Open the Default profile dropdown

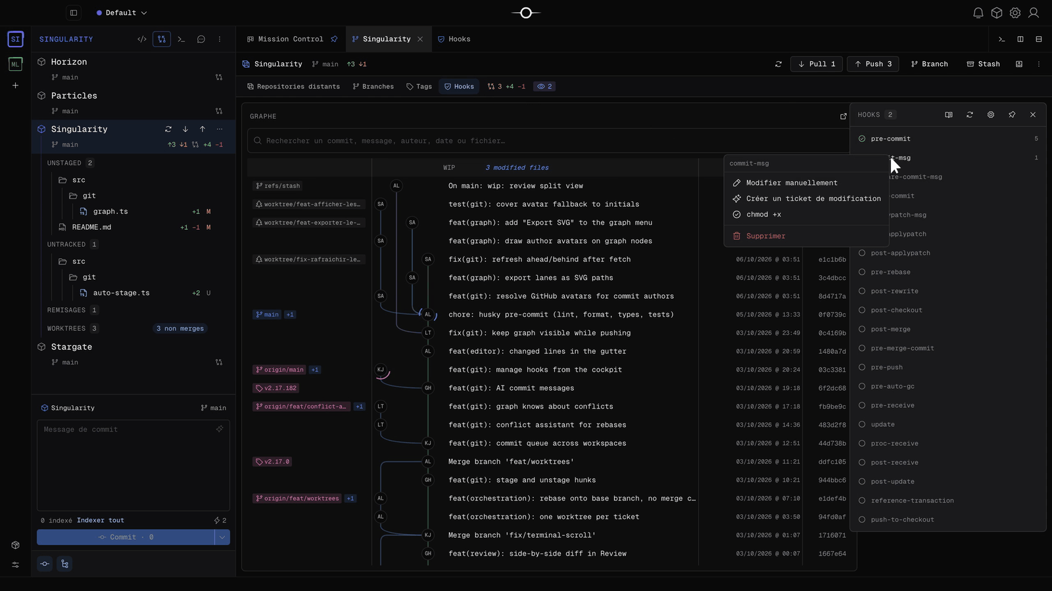(122, 12)
